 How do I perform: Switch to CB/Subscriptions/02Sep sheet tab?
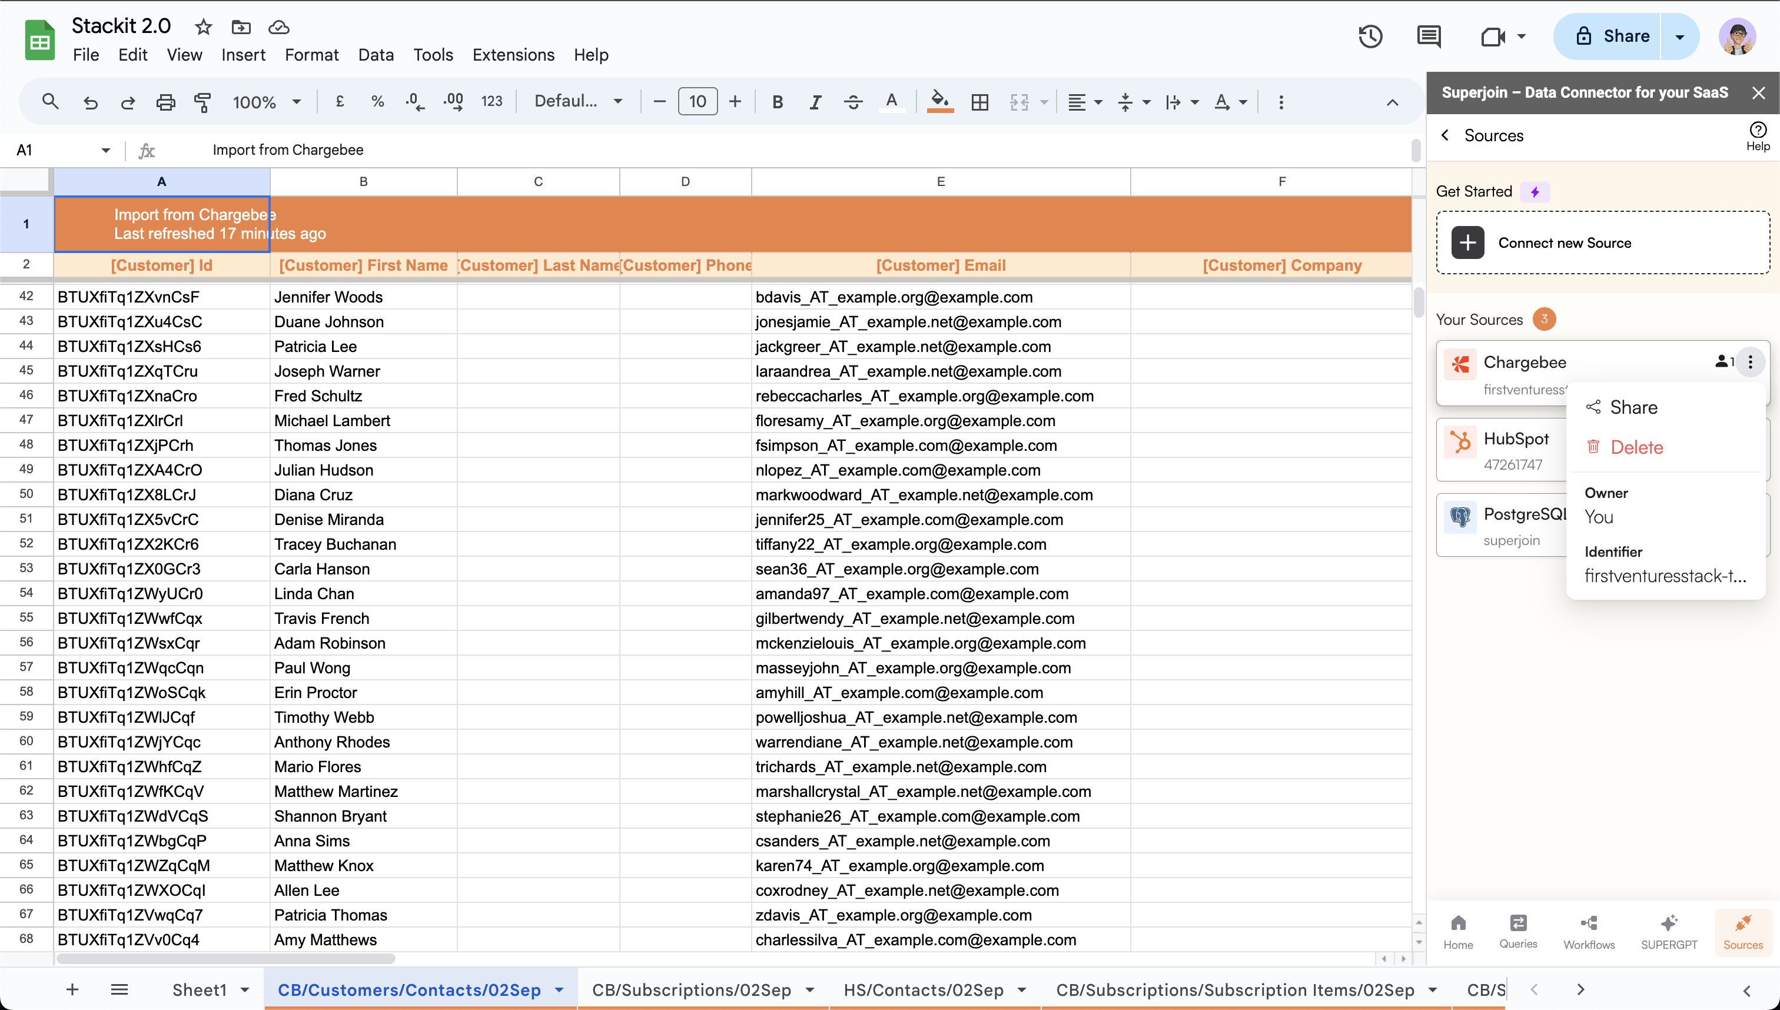point(703,990)
